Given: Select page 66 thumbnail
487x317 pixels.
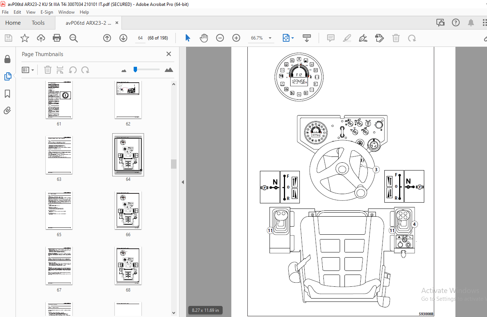Looking at the screenshot, I should click(128, 210).
